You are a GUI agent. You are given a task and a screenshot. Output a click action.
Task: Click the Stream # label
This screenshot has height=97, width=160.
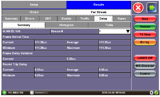pyautogui.click(x=74, y=31)
